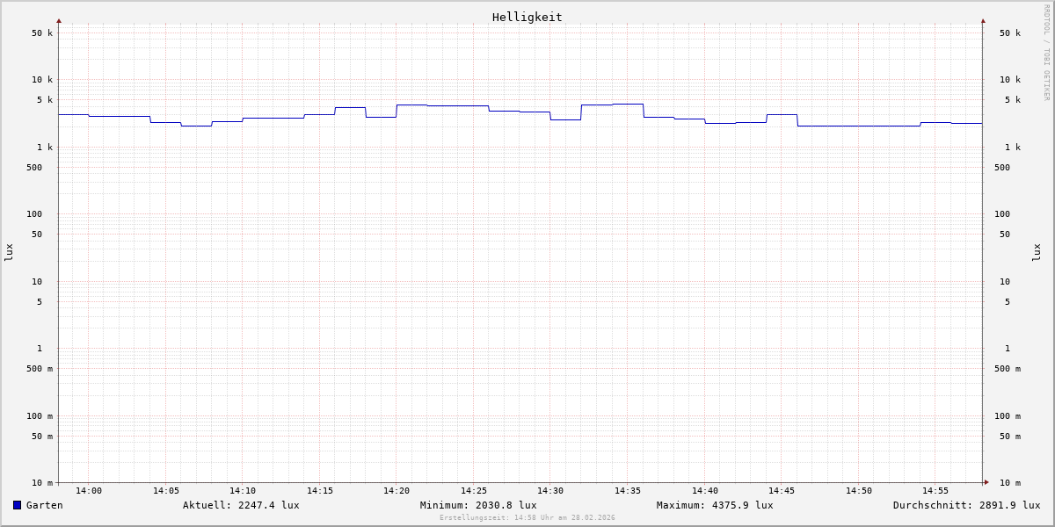Click the 14:30 time axis label
This screenshot has height=527, width=1055.
[550, 491]
